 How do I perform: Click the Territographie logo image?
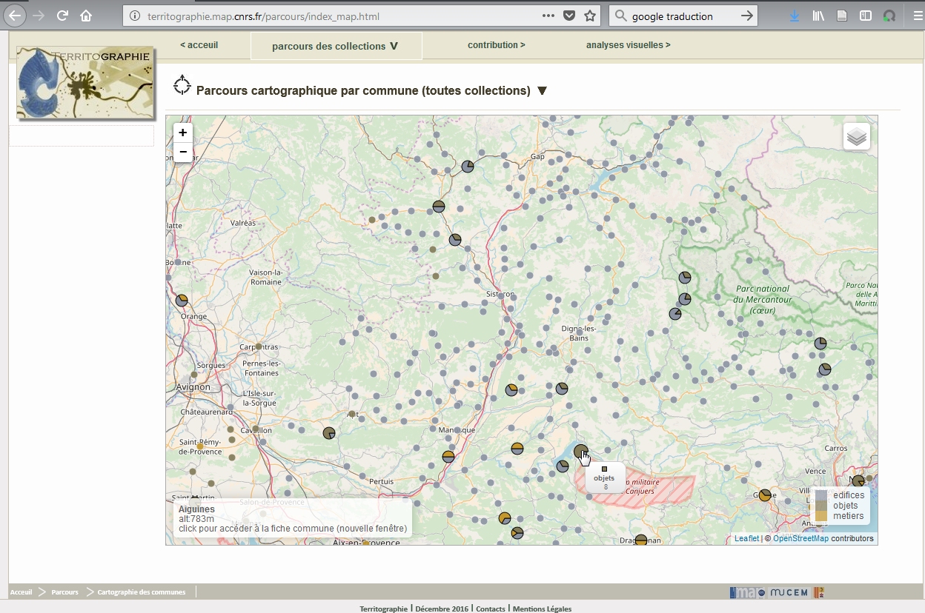85,83
